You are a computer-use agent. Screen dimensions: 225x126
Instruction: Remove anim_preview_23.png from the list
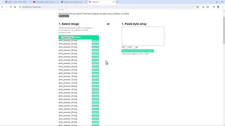point(95,103)
